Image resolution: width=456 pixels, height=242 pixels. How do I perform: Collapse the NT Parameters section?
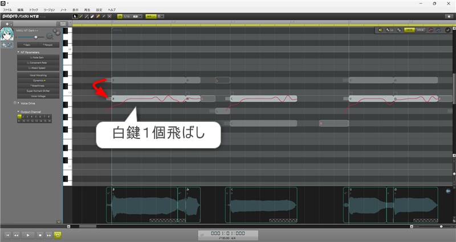pos(18,52)
